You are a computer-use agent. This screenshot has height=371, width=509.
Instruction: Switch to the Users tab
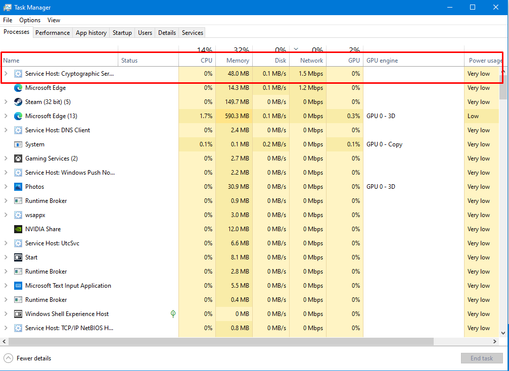tap(145, 33)
